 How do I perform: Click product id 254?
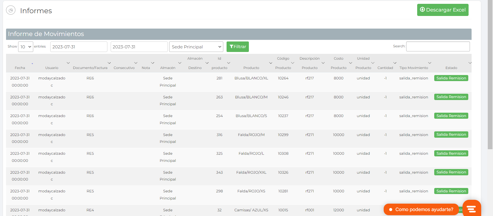[219, 116]
